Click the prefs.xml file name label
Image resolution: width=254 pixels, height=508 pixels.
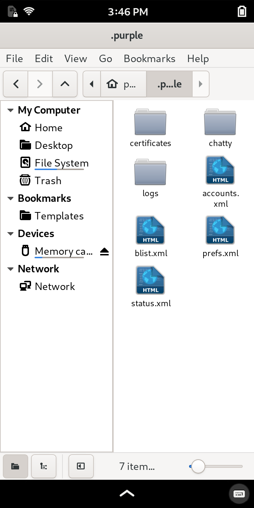[220, 253]
